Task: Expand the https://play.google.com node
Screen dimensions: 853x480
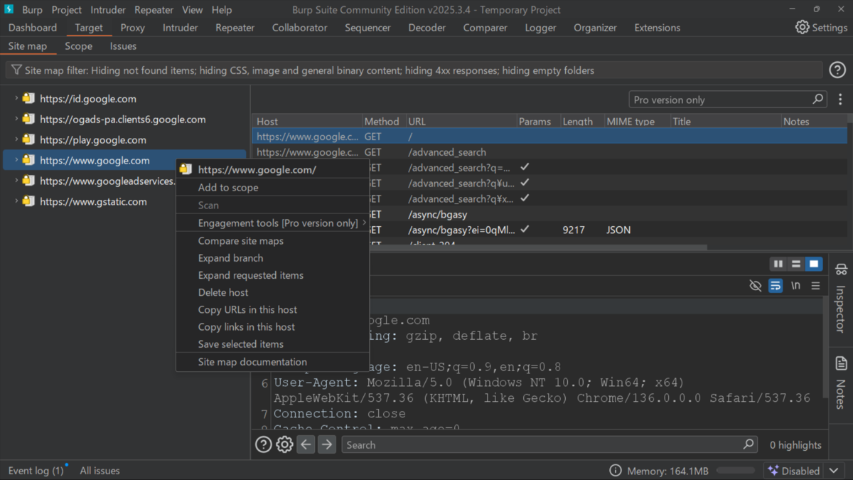Action: coord(16,139)
